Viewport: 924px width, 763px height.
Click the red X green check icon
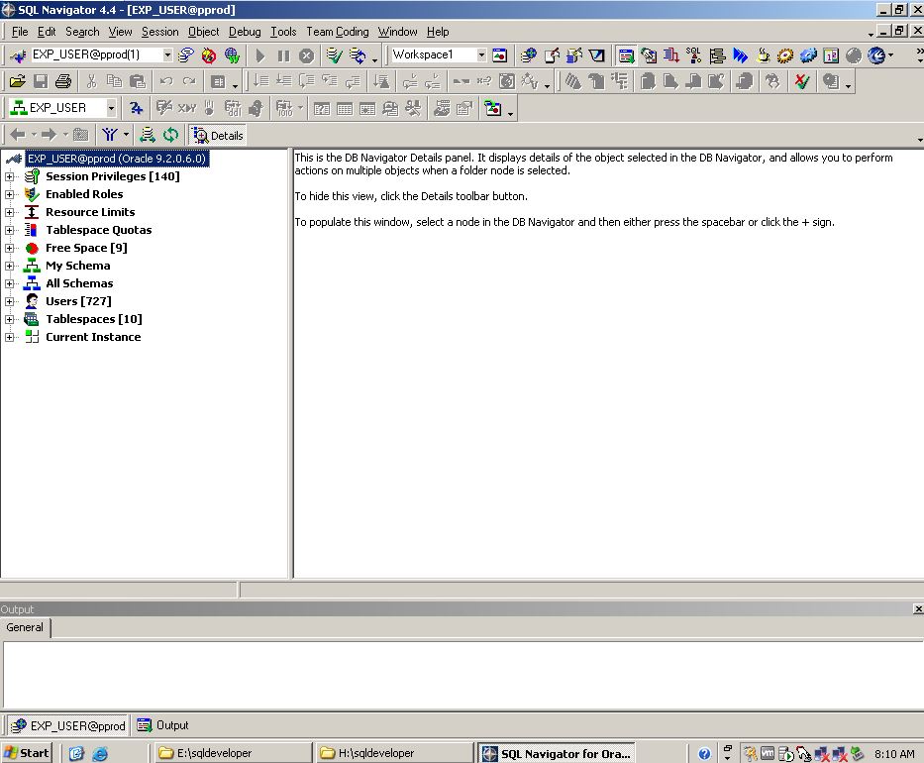click(x=802, y=81)
